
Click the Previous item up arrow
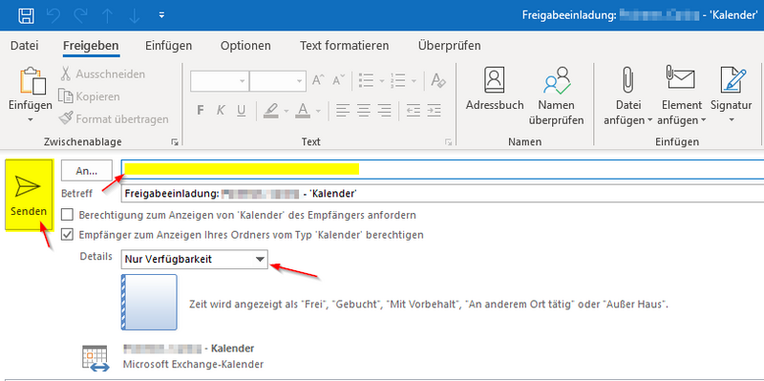[107, 15]
